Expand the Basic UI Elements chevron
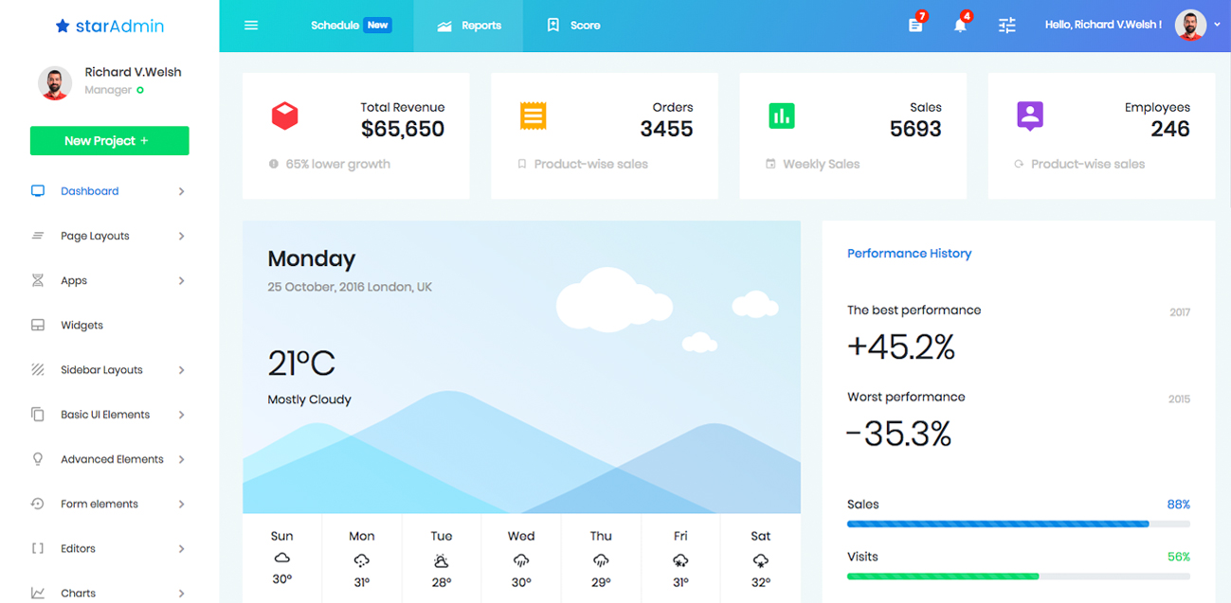This screenshot has width=1231, height=603. coord(181,415)
